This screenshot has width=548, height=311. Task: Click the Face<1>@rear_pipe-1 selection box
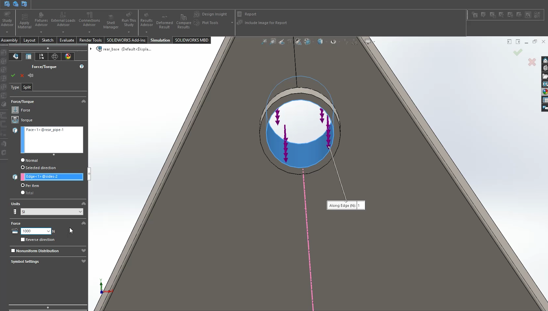click(x=54, y=140)
